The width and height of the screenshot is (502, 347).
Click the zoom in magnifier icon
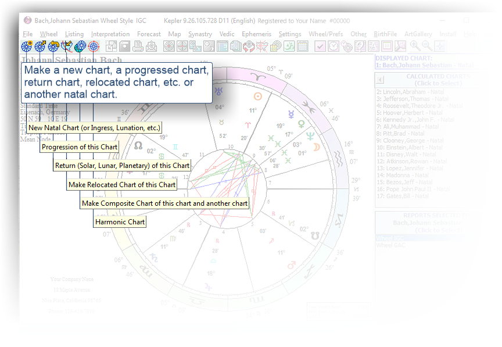(x=415, y=46)
